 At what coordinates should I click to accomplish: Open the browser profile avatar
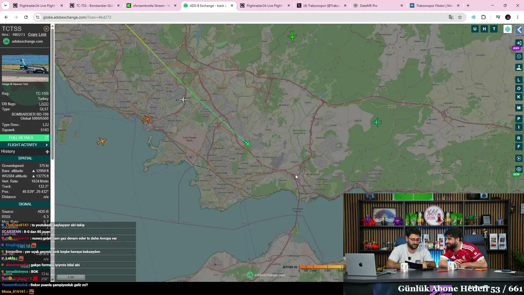click(508, 17)
